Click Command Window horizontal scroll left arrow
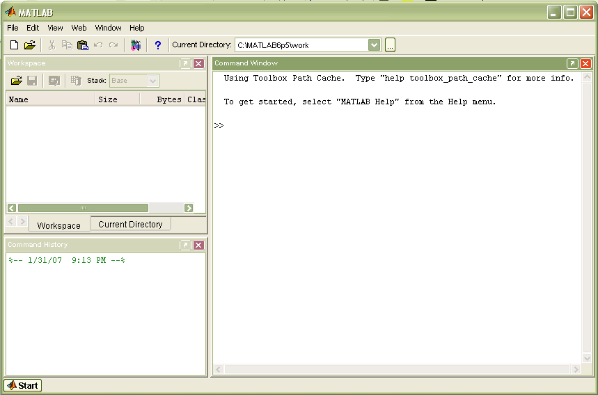The height and width of the screenshot is (395, 598). (219, 369)
